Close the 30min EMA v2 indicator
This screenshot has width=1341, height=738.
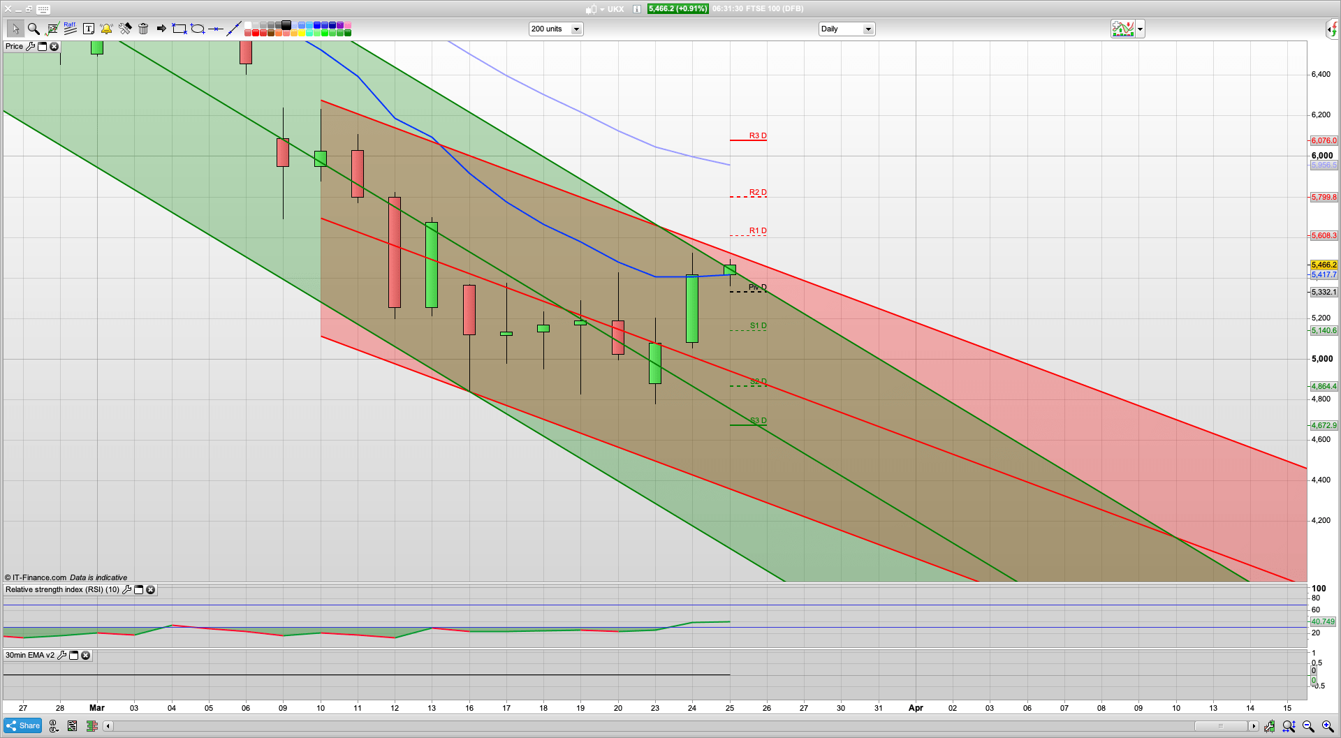tap(85, 656)
